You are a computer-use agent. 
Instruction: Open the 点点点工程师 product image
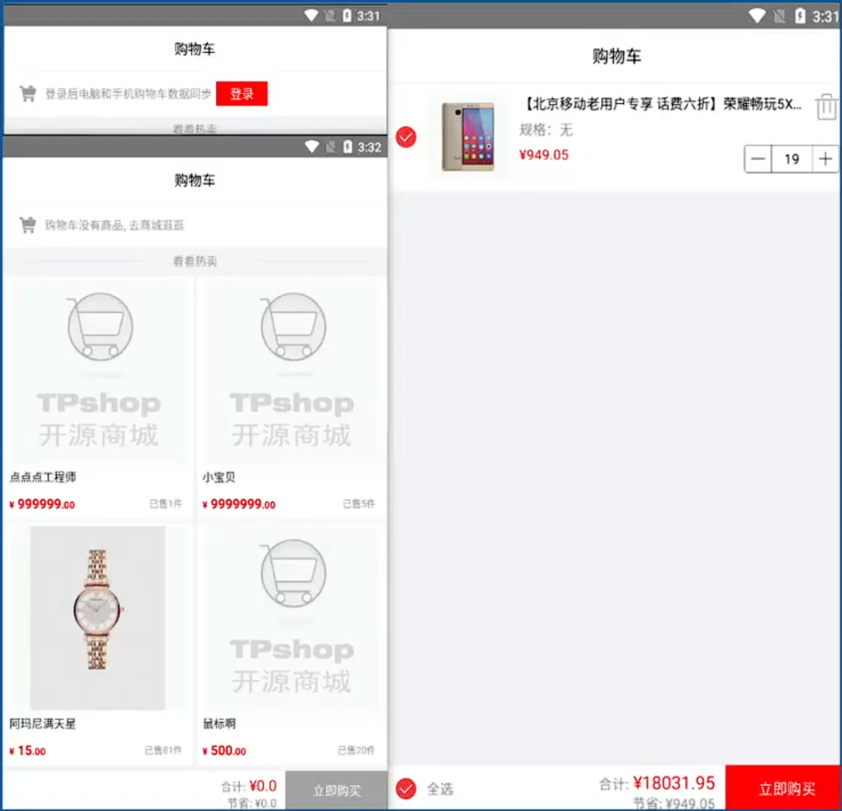(x=100, y=370)
